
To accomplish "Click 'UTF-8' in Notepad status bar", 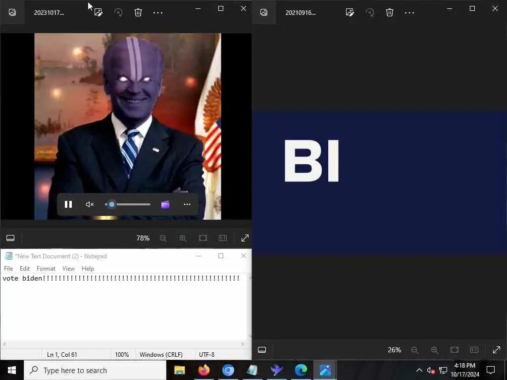I will [x=206, y=354].
